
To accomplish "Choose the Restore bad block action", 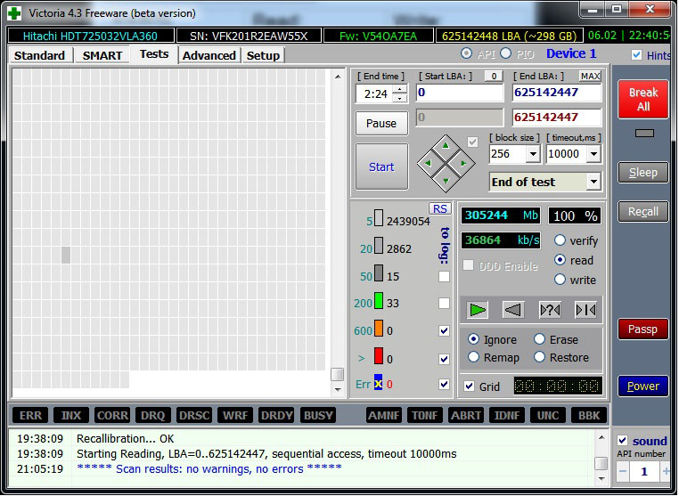I will point(539,356).
